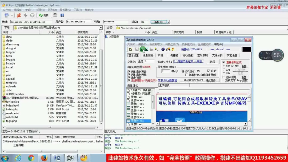Viewport: 288px width, 162px height.
Task: Click the red X disconnect icon in 8uftp
Action: 19,15
